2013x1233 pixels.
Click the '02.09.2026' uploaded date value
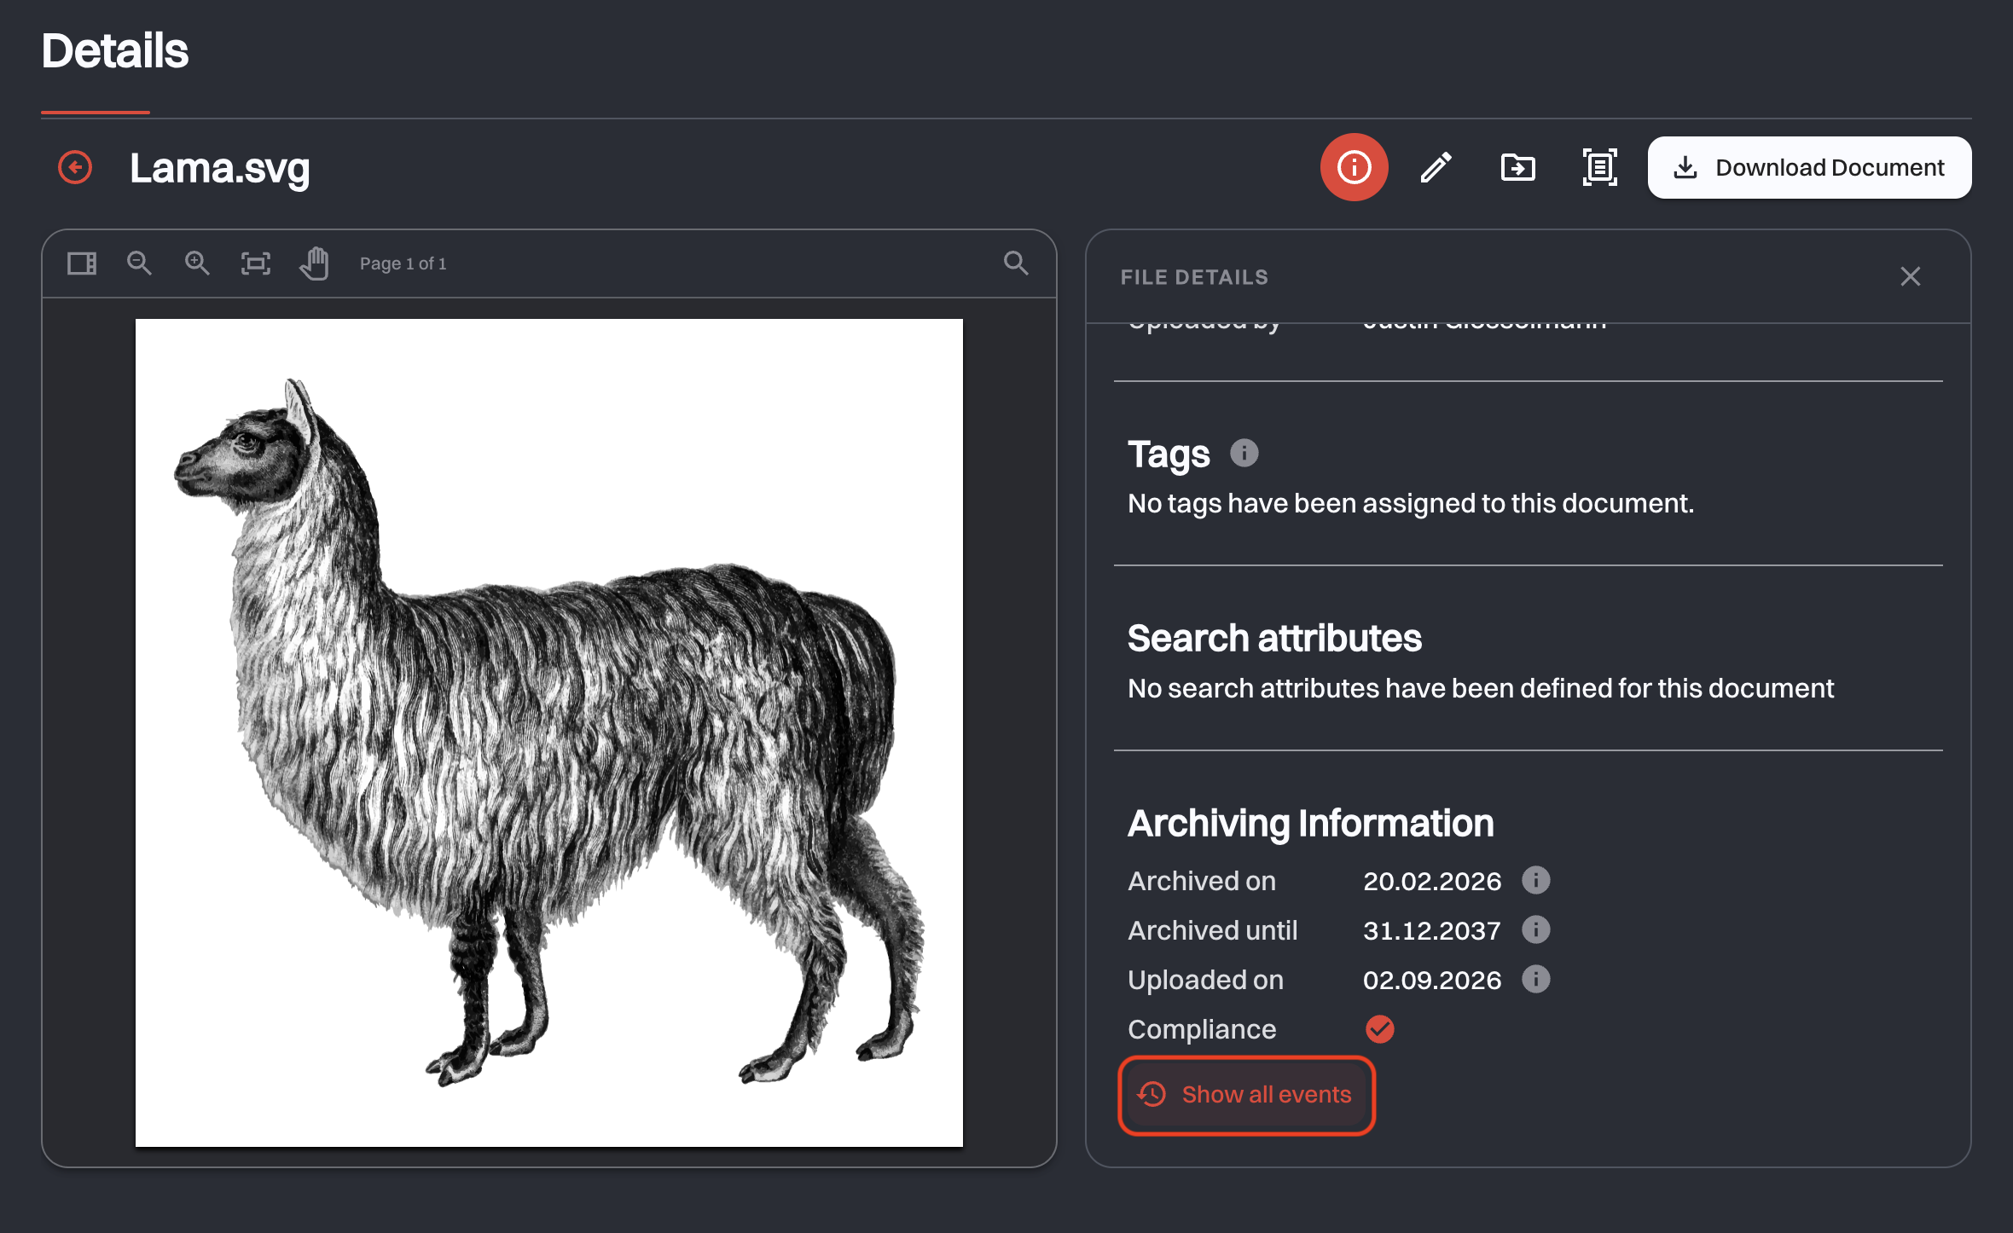point(1432,980)
